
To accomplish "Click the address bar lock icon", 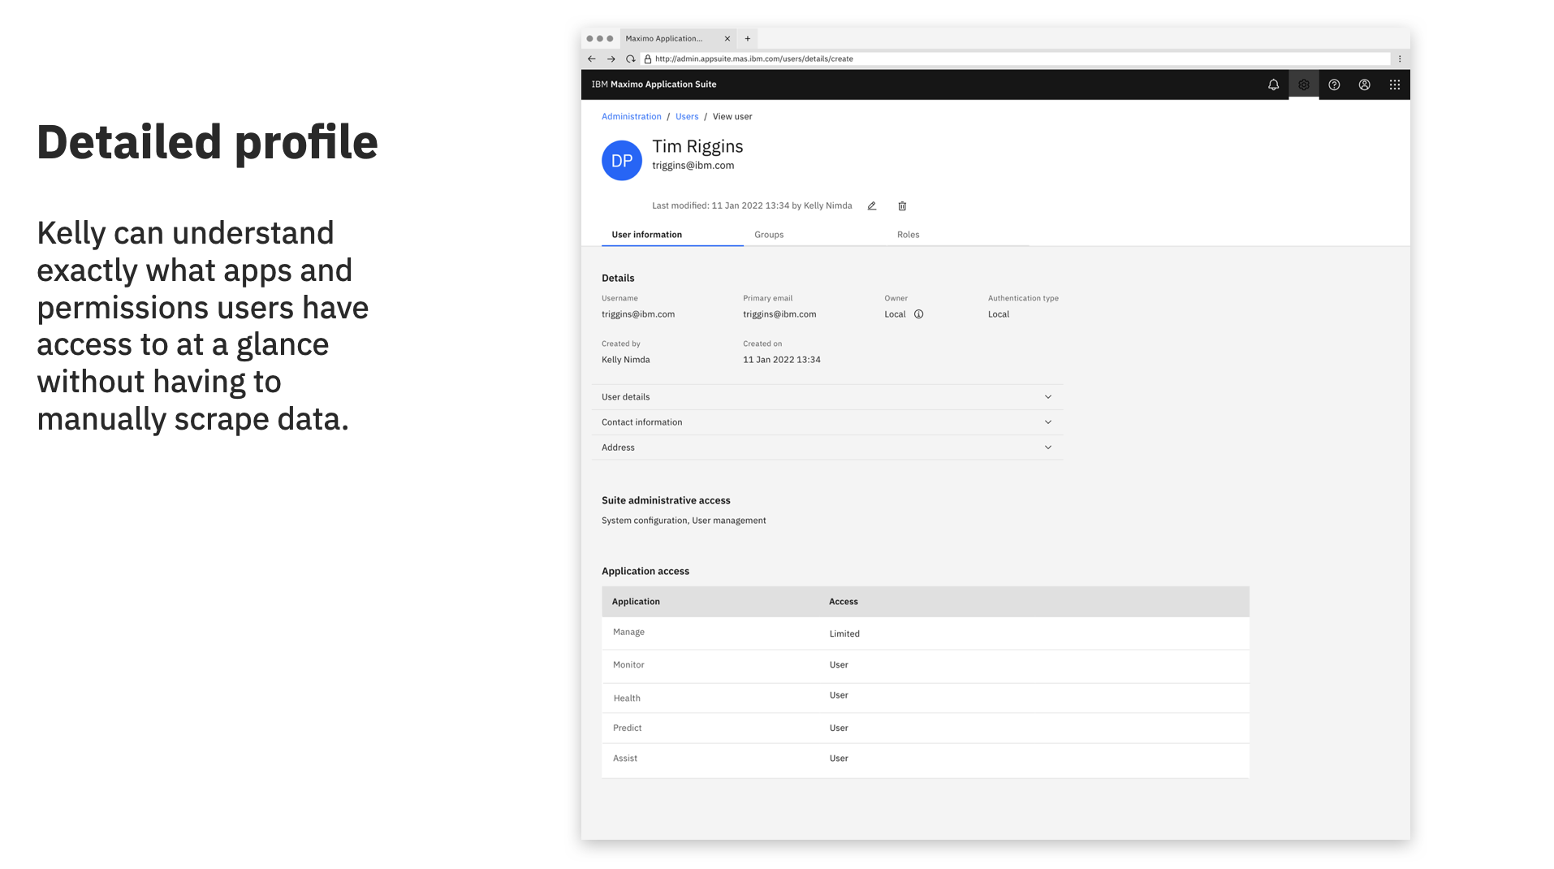I will tap(647, 58).
